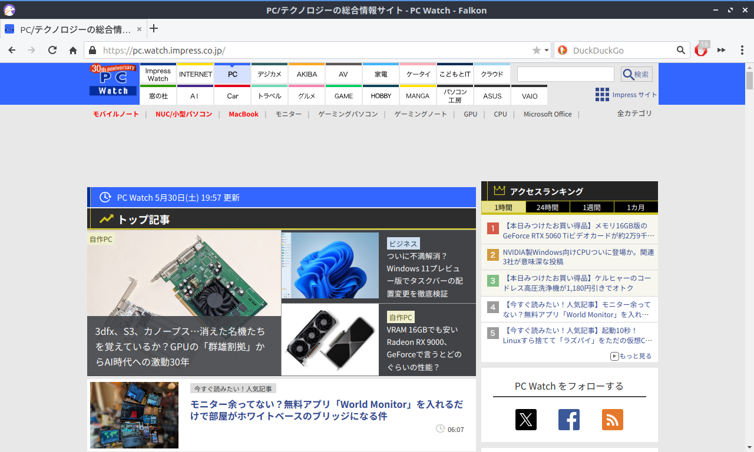The image size is (754, 452).
Task: Open the Impress Watch nav item
Action: (158, 74)
